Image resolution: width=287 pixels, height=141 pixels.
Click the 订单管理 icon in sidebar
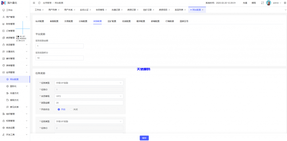click(x=3, y=31)
